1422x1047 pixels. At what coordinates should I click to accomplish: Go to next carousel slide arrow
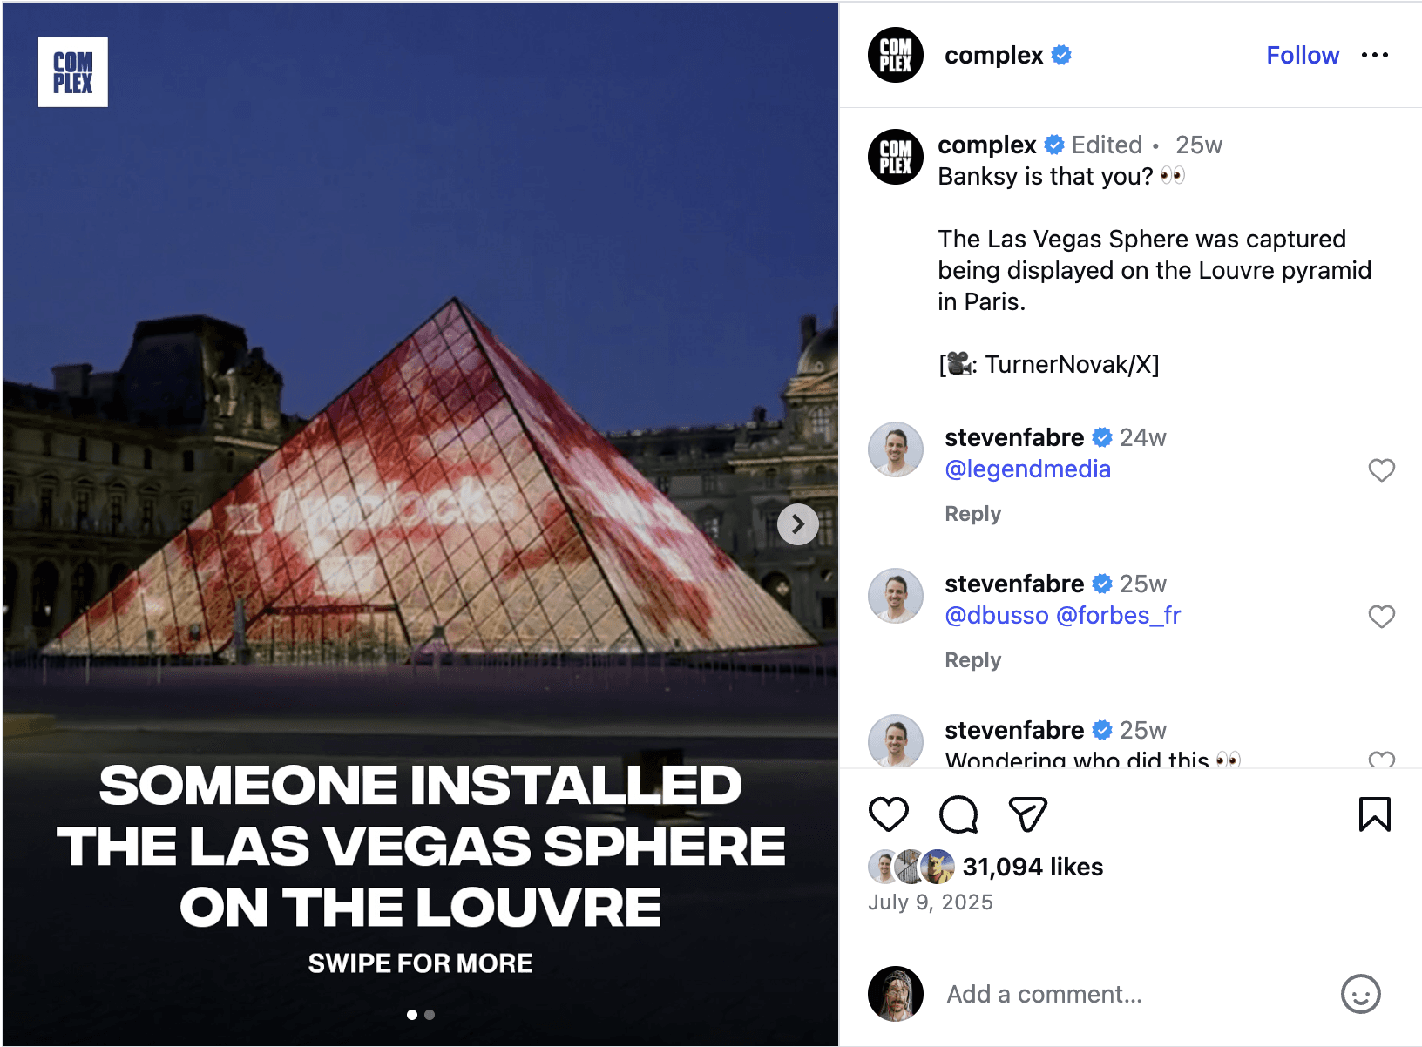[797, 524]
